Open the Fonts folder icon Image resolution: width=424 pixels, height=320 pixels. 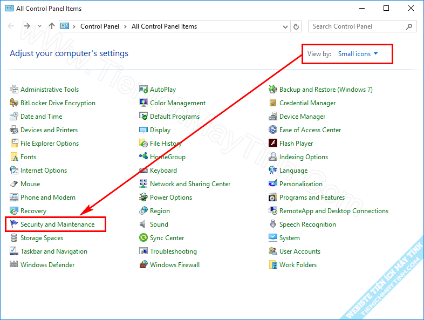tap(14, 157)
